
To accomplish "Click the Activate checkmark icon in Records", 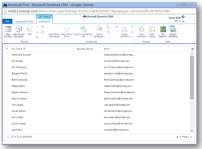I will click(x=37, y=27).
